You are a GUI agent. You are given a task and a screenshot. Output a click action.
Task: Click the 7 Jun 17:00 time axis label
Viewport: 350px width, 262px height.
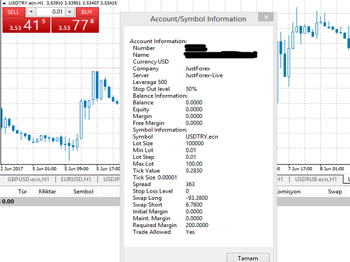pos(300,169)
